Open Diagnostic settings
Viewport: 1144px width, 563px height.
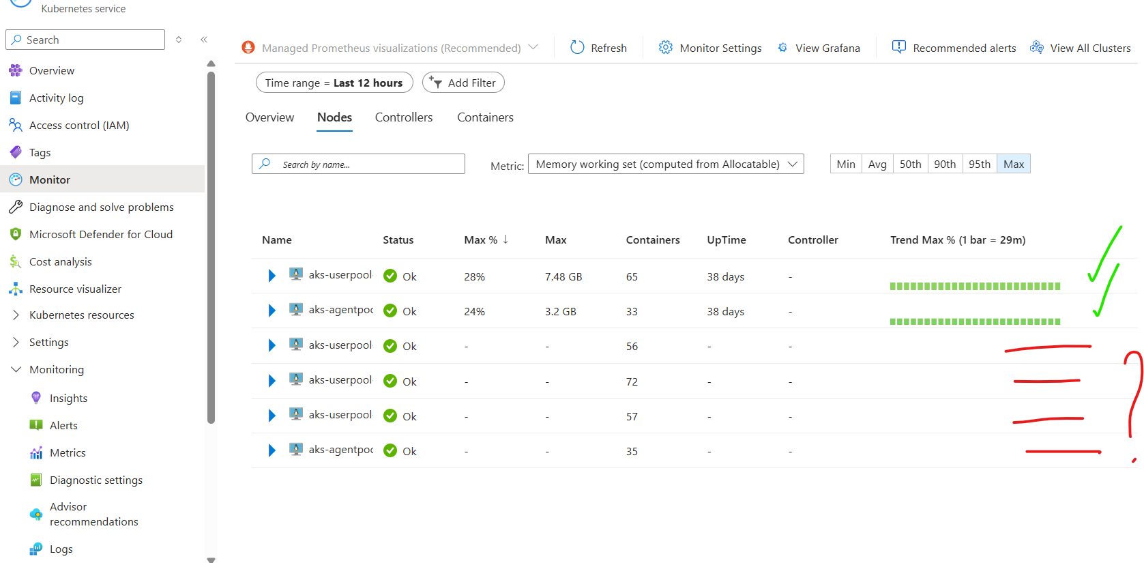pos(96,480)
